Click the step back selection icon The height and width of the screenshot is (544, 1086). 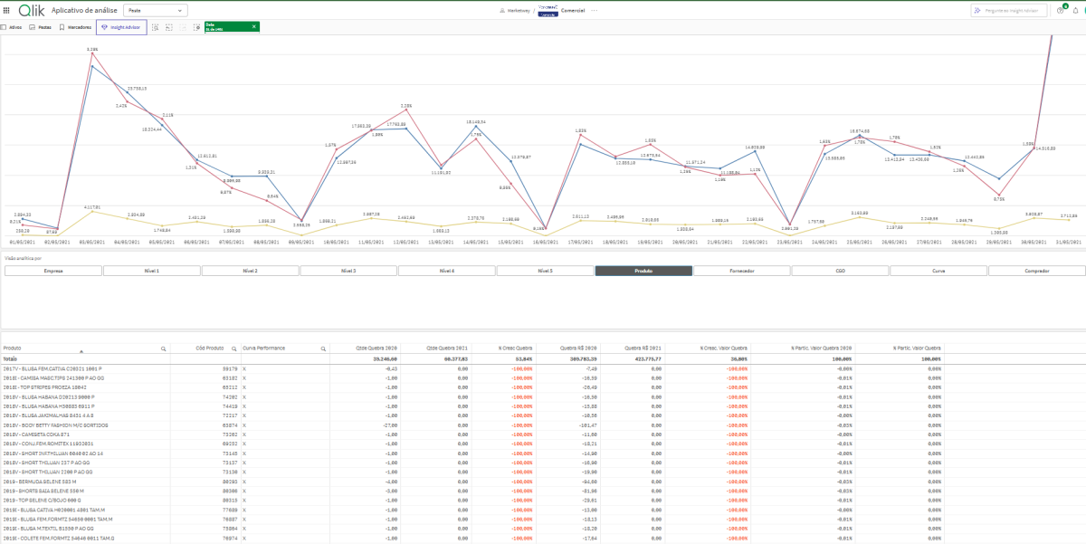(168, 27)
